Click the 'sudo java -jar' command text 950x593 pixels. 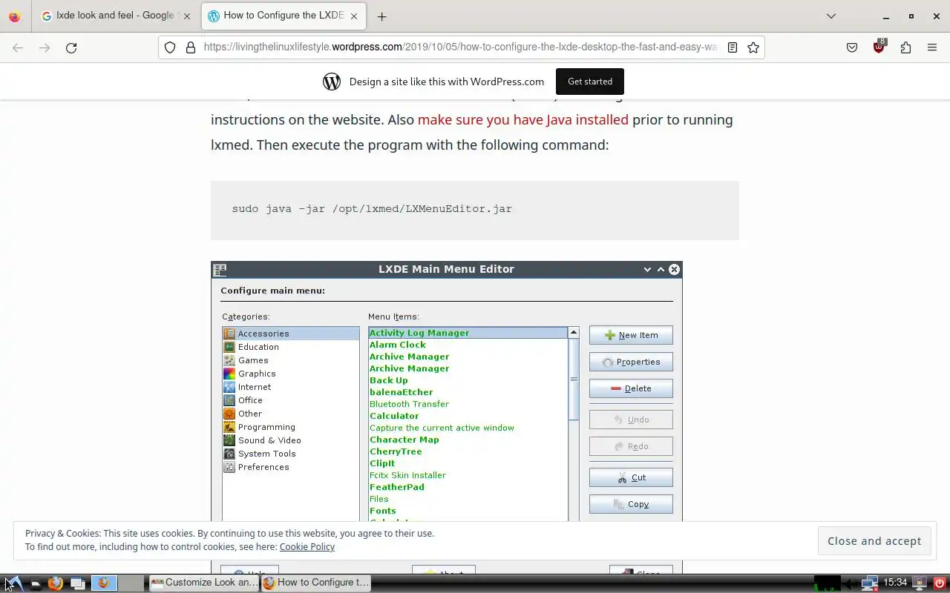[372, 209]
